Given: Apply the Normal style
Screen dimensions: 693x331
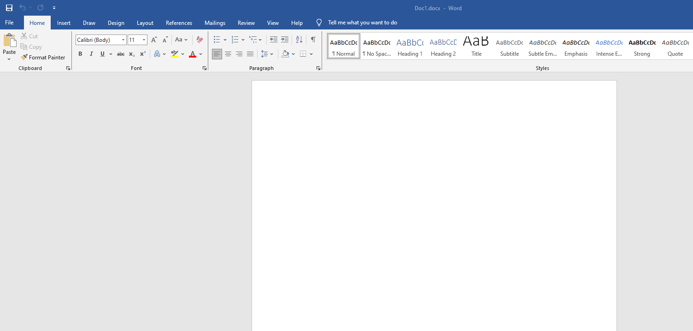Looking at the screenshot, I should pos(344,46).
